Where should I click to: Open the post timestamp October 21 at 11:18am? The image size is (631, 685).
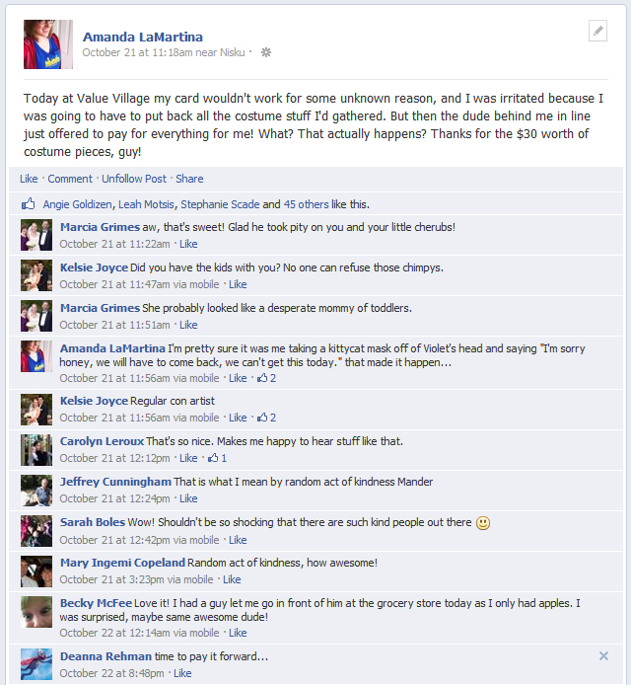[x=137, y=52]
